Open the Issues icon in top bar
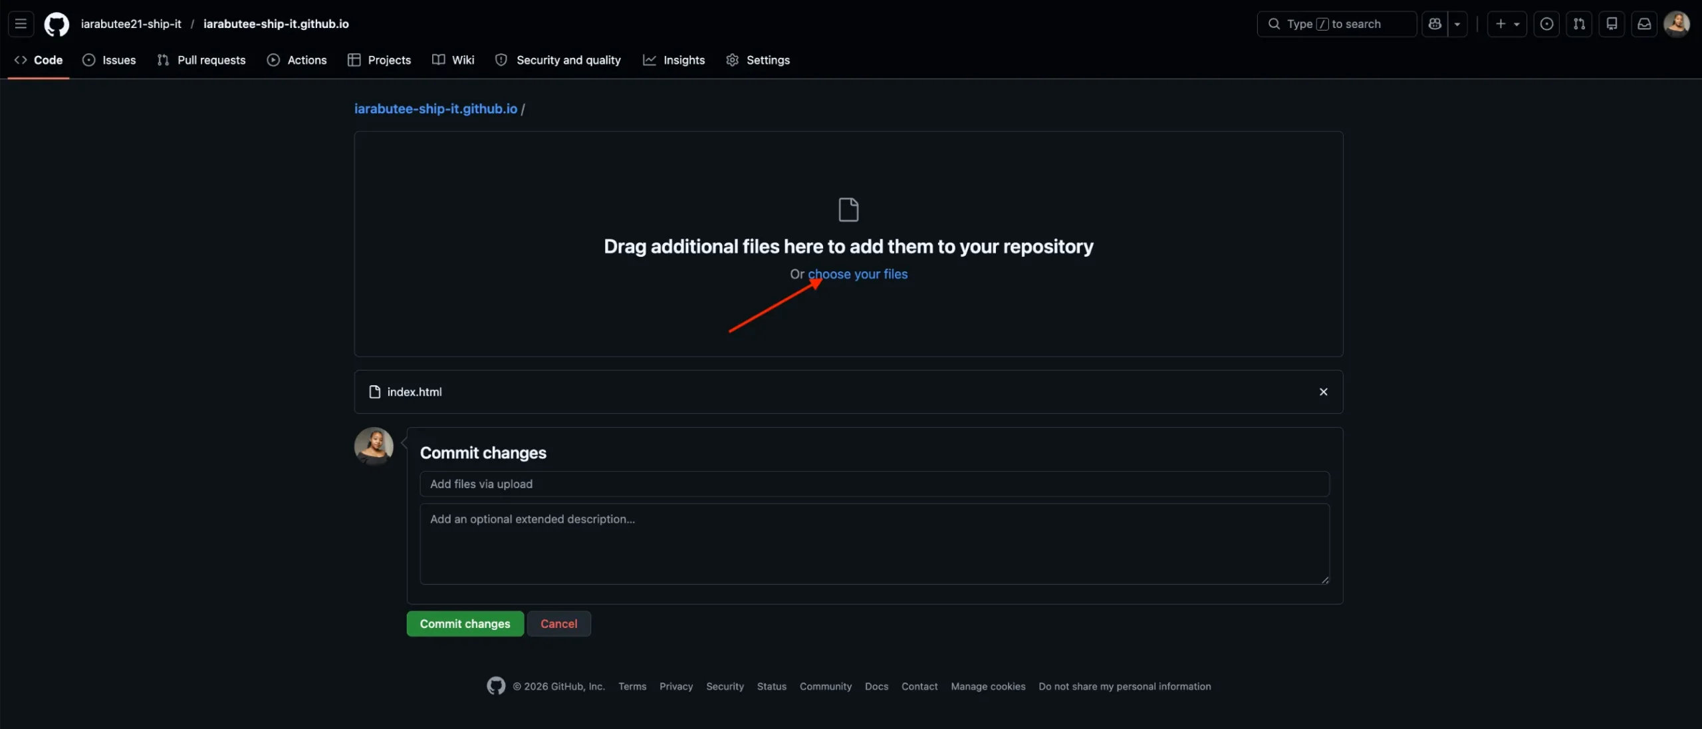Viewport: 1702px width, 729px height. tap(1546, 24)
